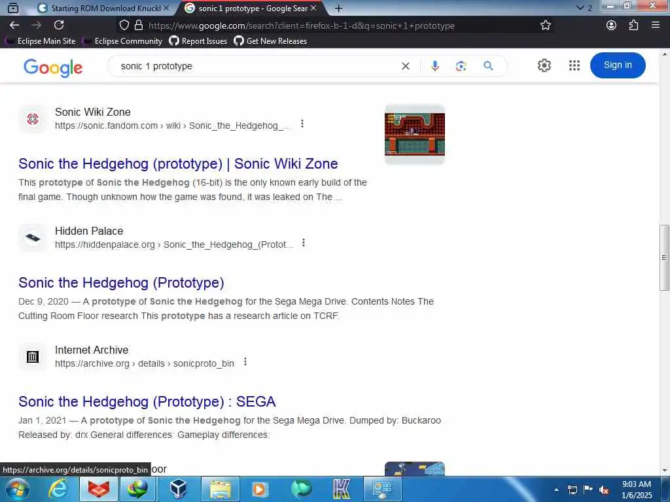This screenshot has width=670, height=502.
Task: Click the Sign in button
Action: click(618, 65)
